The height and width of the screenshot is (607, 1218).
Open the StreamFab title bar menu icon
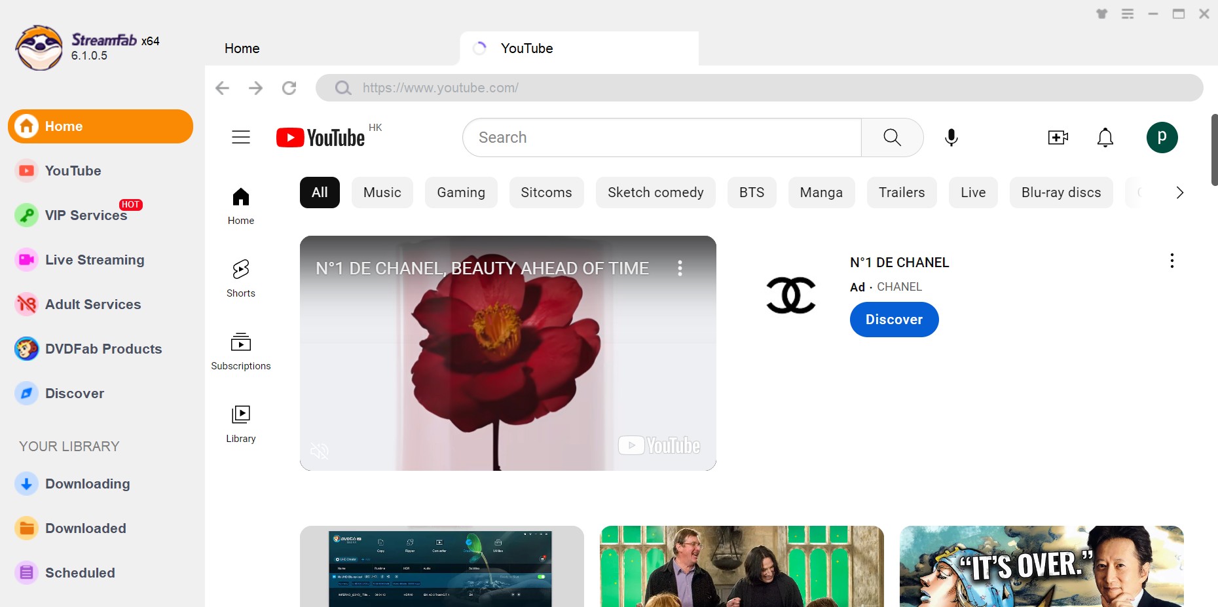(x=1128, y=14)
